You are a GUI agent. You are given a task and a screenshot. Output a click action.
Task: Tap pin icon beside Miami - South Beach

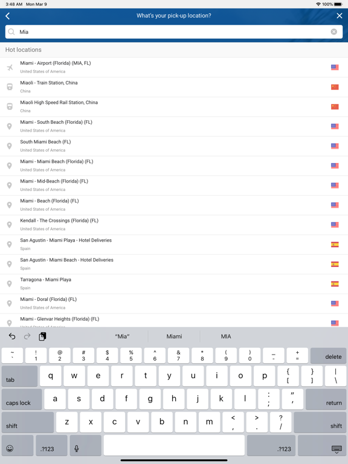coord(10,126)
